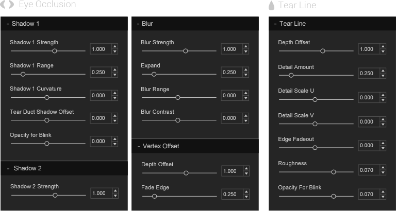
Task: Click the Tear Line droplet icon
Action: tap(272, 5)
